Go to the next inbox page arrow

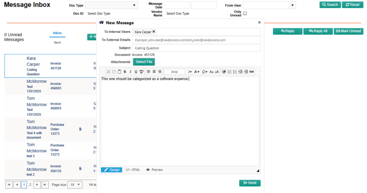coord(37,184)
